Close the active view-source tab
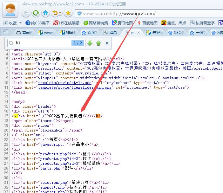223x193 pixels. point(139,33)
